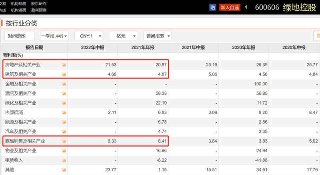Click the blue 融 badge icon
The height and width of the screenshot is (175, 320).
click(213, 7)
